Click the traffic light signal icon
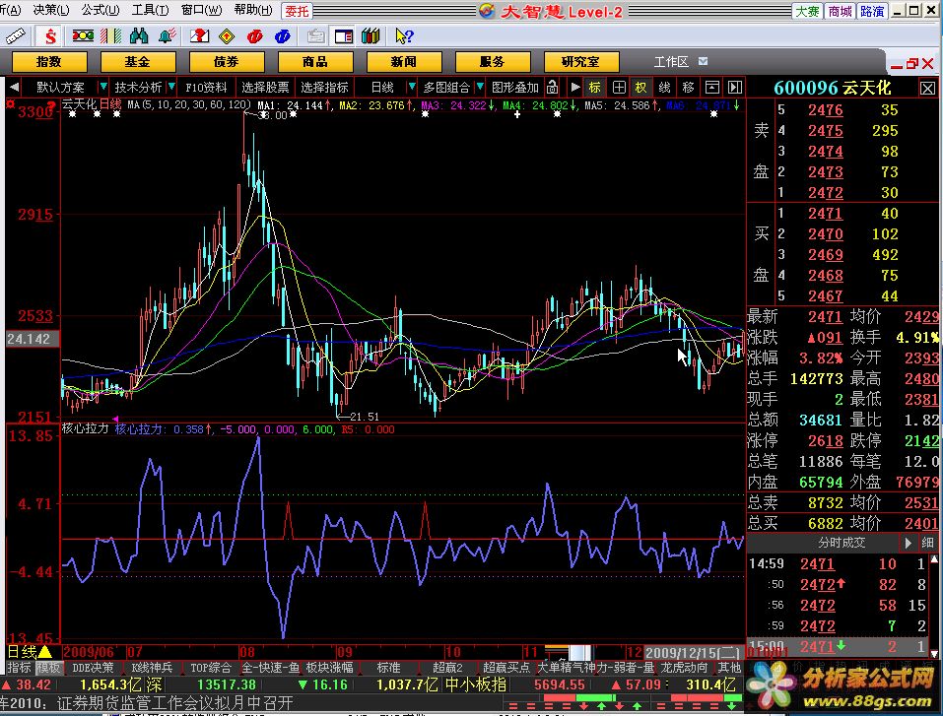943x716 pixels. pos(82,36)
